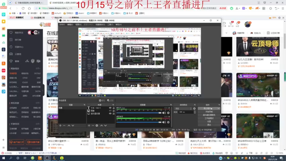
Task: Pop out the Sources dock panel
Action: pyautogui.click(x=113, y=105)
